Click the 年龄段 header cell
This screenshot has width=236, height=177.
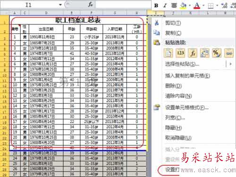(92, 29)
